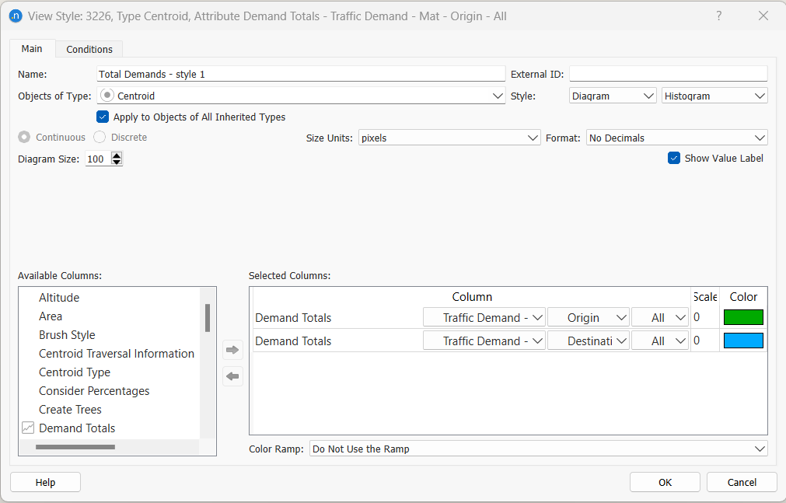Switch to the Conditions tab
The height and width of the screenshot is (503, 786).
[89, 49]
